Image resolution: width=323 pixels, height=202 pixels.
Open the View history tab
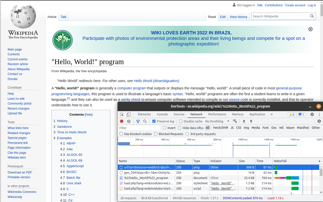(x=238, y=17)
